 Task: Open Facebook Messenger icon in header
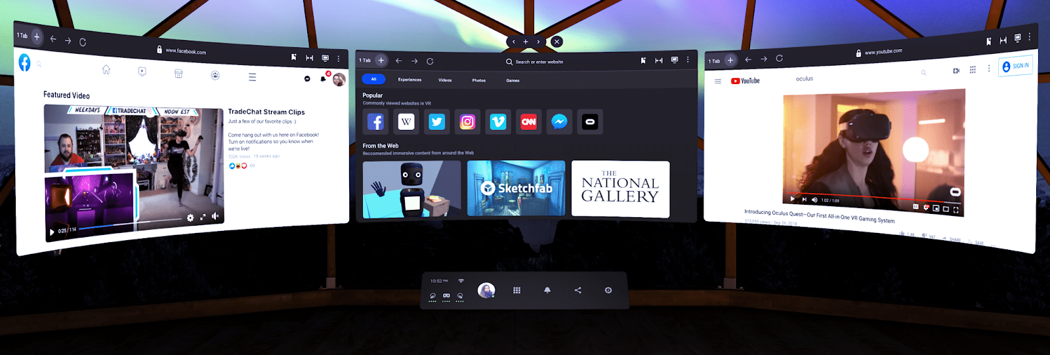[x=307, y=79]
